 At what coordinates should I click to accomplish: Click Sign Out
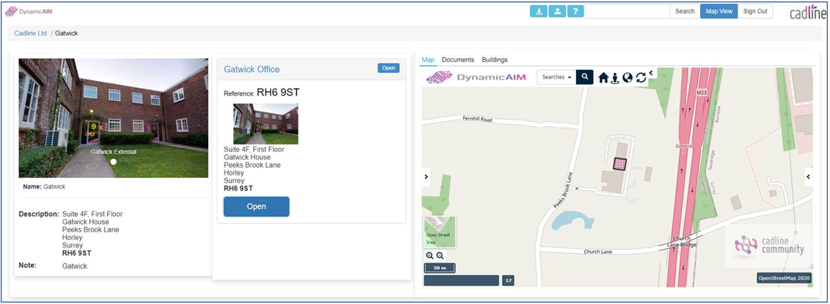(x=755, y=11)
